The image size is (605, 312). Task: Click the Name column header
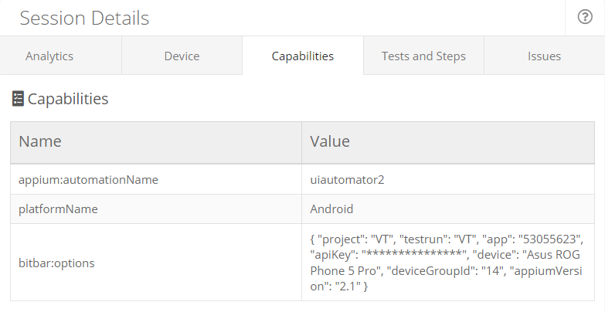(x=40, y=142)
